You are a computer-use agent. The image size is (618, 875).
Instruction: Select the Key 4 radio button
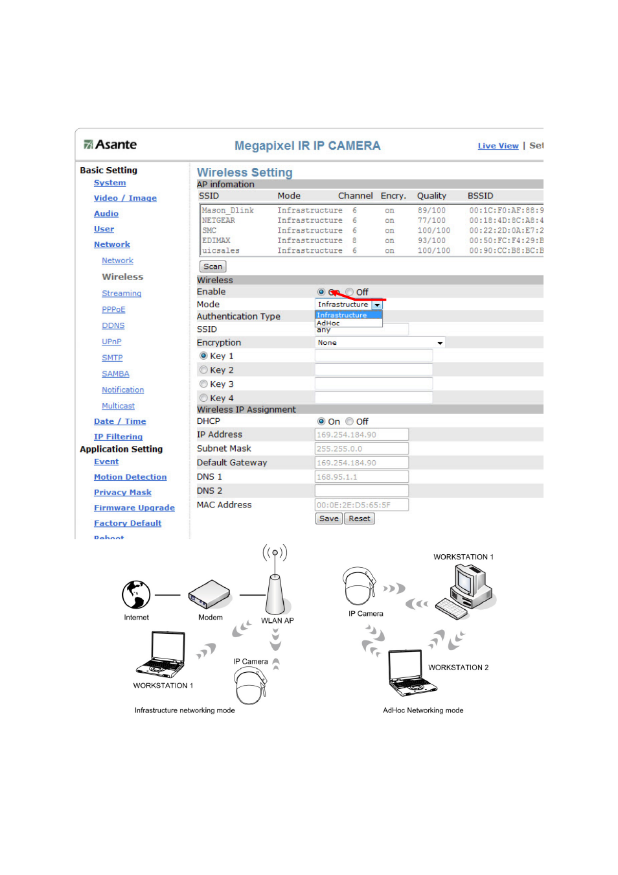coord(203,398)
